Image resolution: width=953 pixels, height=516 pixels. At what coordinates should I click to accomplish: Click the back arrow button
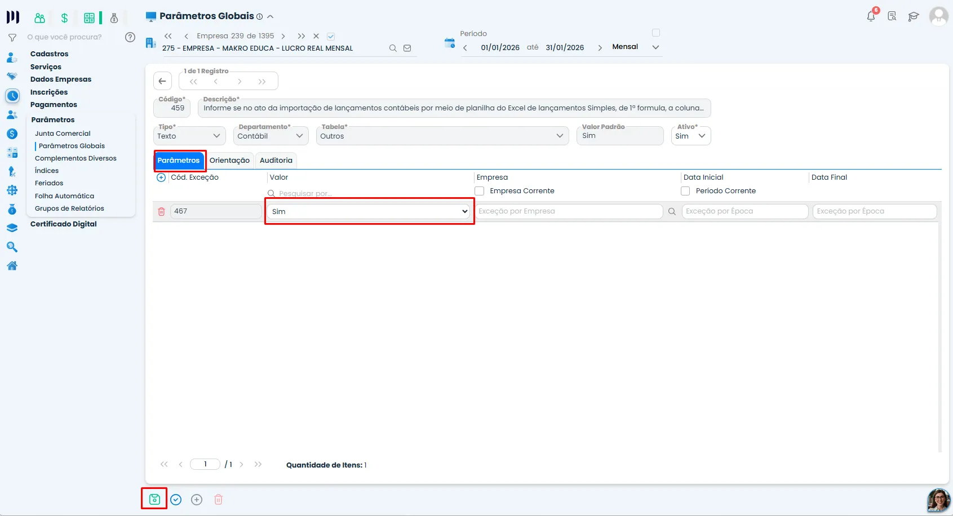click(162, 81)
